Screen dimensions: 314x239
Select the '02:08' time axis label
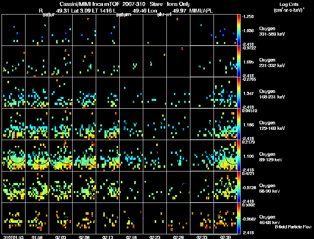(x=84, y=237)
